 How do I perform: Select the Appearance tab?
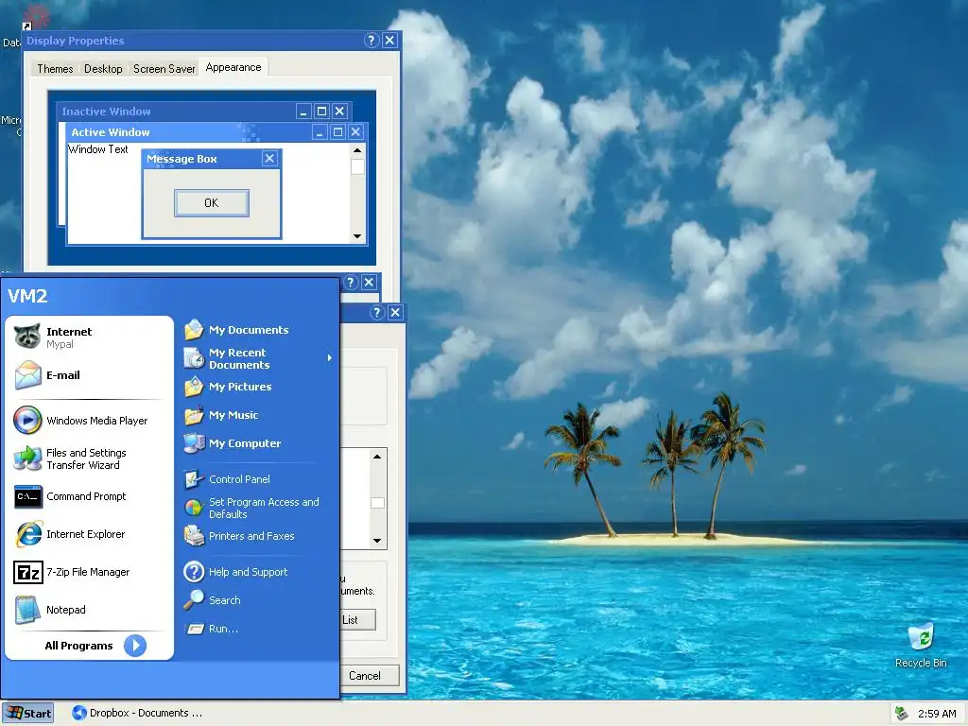[x=233, y=67]
